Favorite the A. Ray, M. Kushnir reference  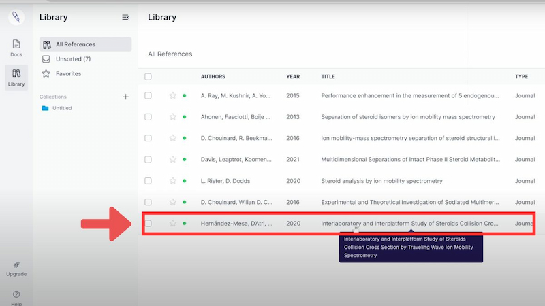coord(173,95)
